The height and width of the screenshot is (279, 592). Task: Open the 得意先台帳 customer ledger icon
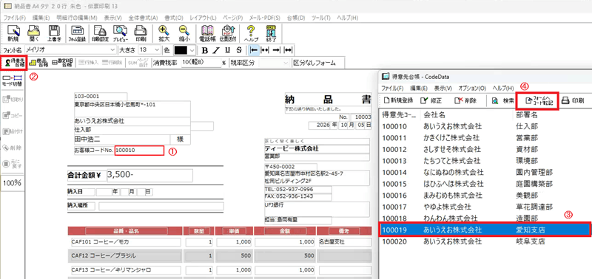13,63
